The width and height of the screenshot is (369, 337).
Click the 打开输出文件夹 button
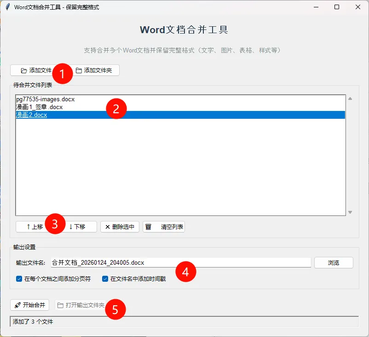81,305
